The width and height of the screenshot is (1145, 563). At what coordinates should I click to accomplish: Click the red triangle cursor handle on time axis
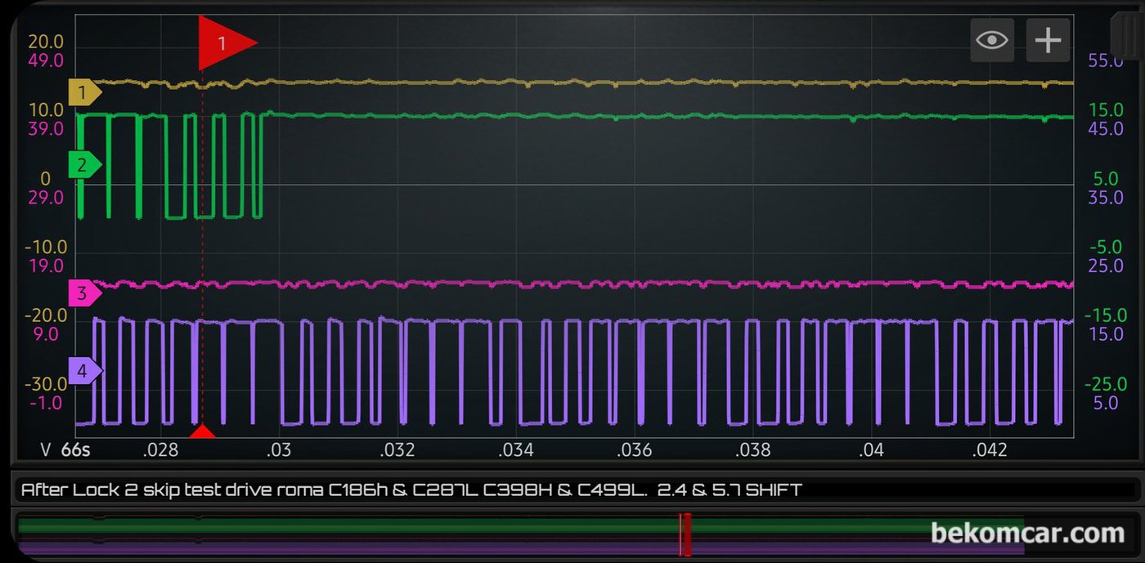coord(202,431)
